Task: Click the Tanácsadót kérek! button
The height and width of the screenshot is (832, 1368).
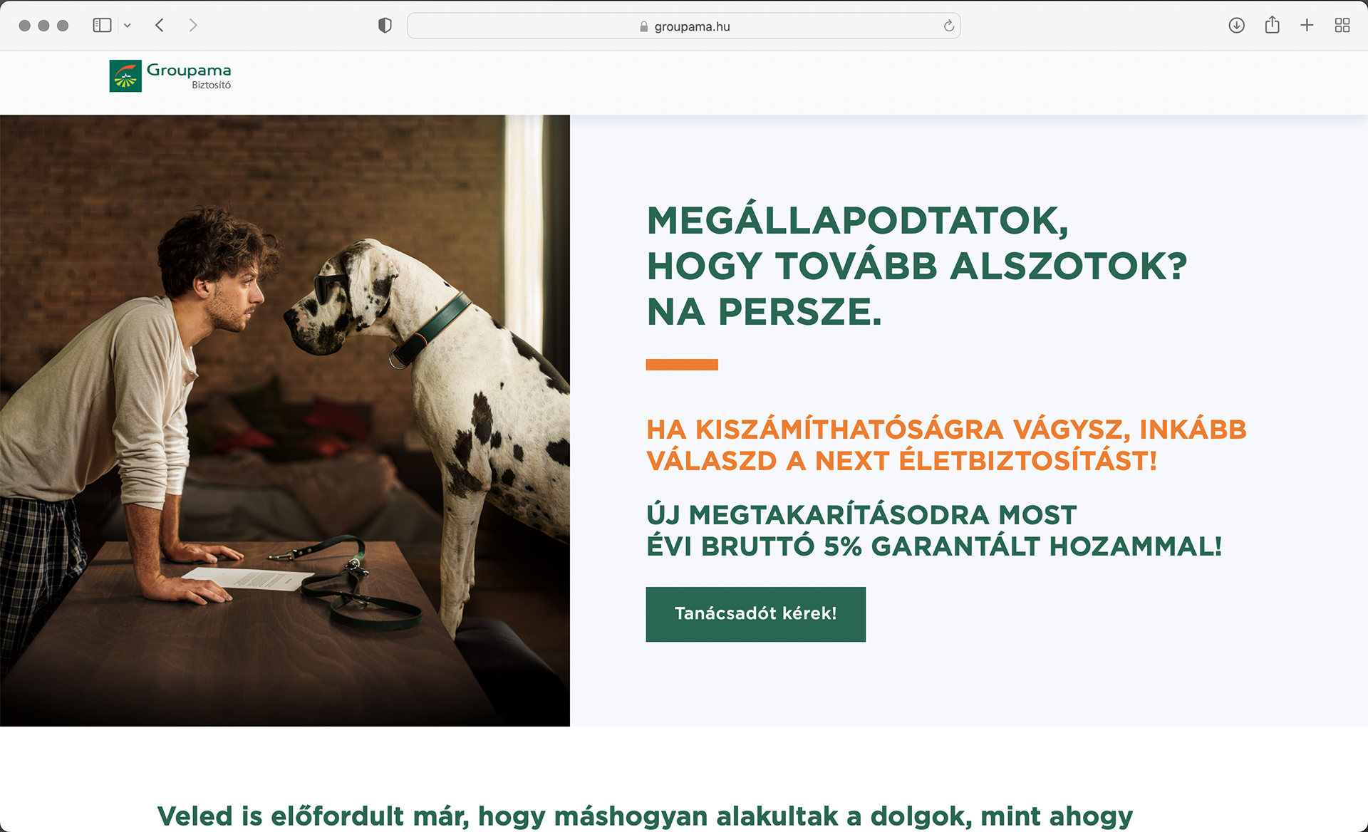Action: click(756, 614)
